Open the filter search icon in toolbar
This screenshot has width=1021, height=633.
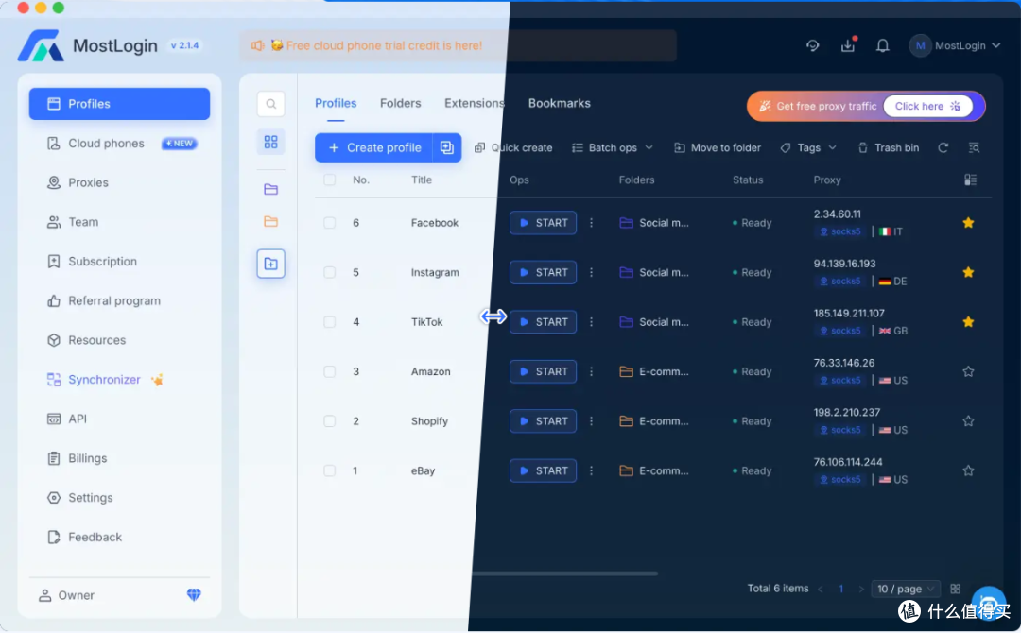tap(974, 147)
